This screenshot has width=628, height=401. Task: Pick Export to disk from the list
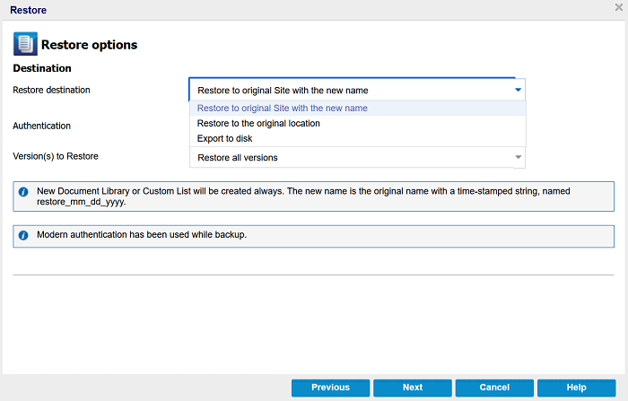357,139
